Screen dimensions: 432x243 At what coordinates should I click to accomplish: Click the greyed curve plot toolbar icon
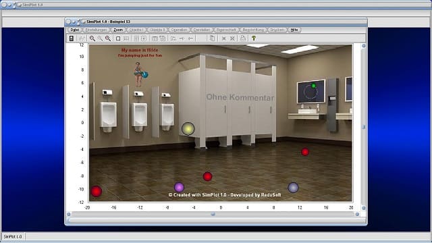(82, 38)
